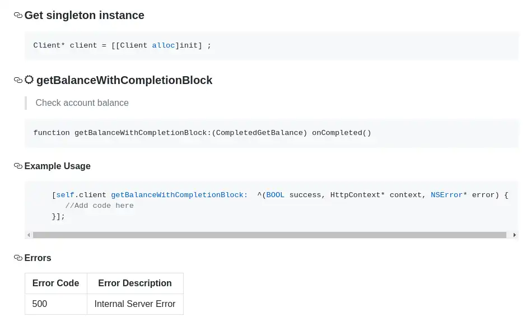Click the function signature code block

click(x=202, y=133)
